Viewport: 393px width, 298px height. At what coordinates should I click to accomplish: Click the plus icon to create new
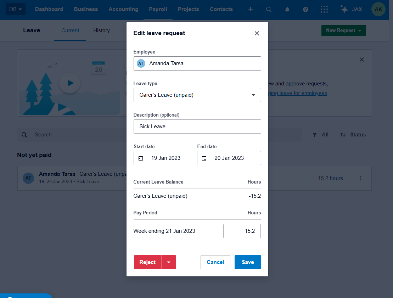pyautogui.click(x=251, y=10)
